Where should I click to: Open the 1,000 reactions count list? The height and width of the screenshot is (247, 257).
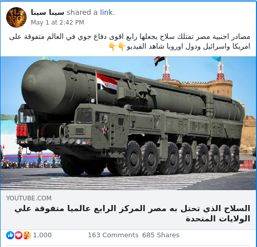click(x=42, y=235)
